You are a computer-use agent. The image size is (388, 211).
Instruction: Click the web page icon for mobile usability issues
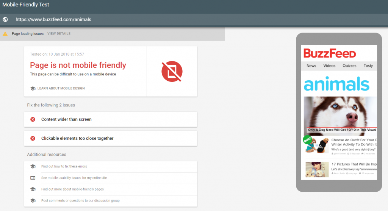coord(33,178)
